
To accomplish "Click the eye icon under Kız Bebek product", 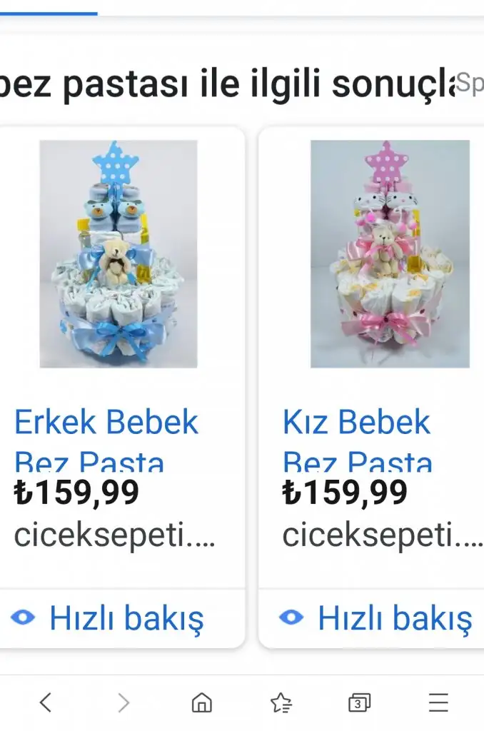I will 291,617.
